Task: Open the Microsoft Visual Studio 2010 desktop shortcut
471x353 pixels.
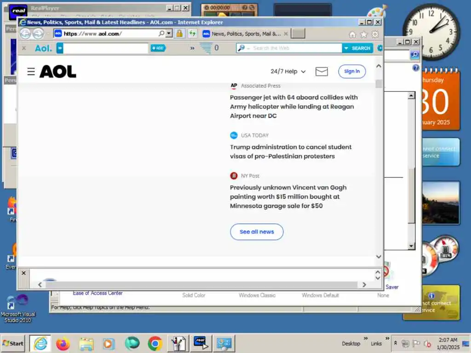Action: [17, 308]
